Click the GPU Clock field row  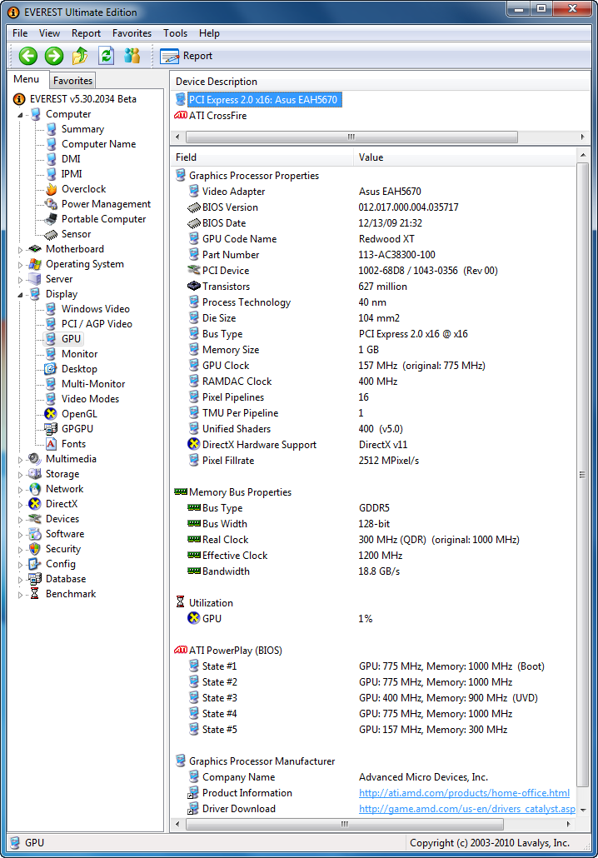click(373, 366)
